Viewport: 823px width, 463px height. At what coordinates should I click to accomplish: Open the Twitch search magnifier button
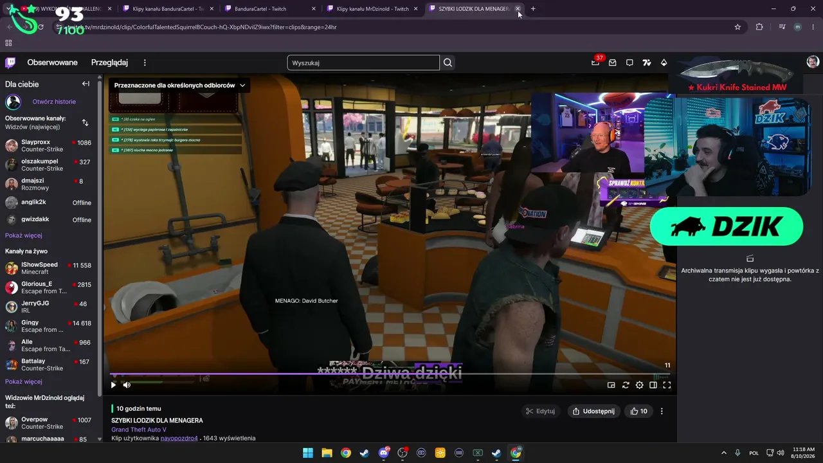(448, 62)
